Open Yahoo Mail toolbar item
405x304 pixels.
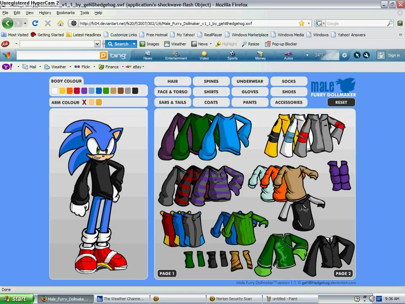[x=29, y=67]
